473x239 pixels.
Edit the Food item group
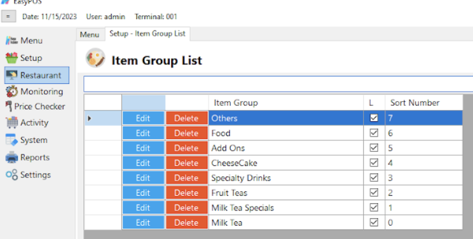(143, 133)
